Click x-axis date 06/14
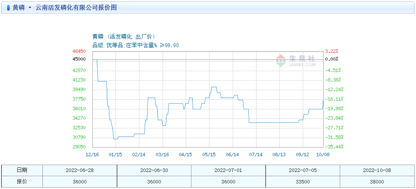Viewport: 416px width, 189px height. [x=233, y=155]
